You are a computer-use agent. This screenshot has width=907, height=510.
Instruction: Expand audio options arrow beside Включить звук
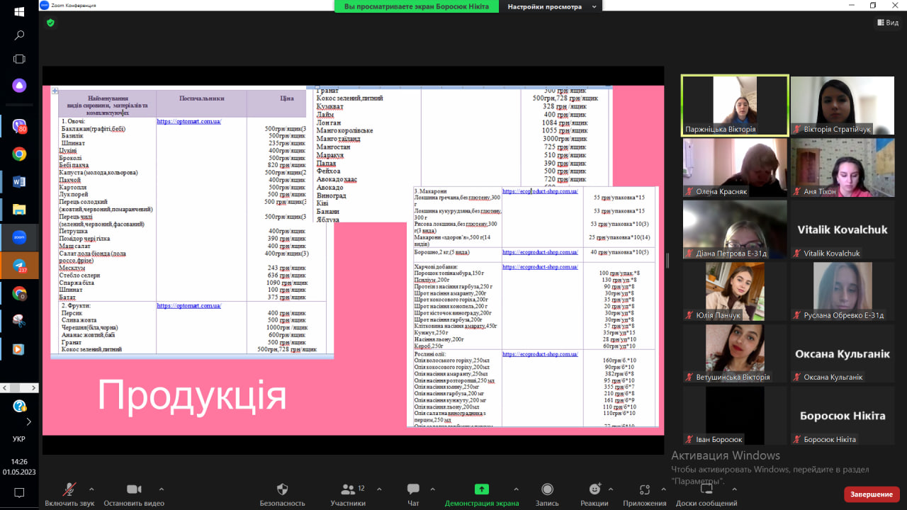[91, 489]
